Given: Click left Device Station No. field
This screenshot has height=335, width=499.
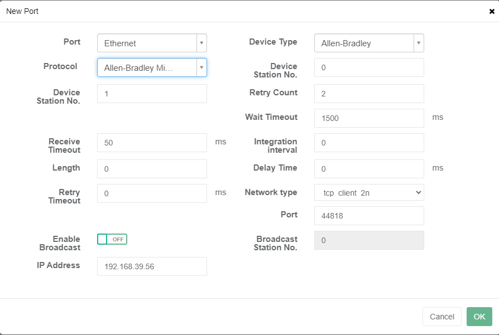Looking at the screenshot, I should [x=152, y=94].
